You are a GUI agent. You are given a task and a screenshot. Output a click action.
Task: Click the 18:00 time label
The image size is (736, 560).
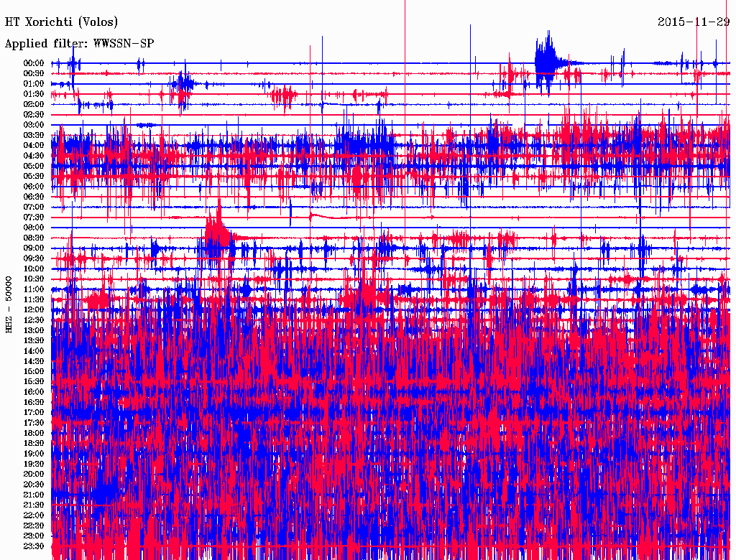coord(34,433)
